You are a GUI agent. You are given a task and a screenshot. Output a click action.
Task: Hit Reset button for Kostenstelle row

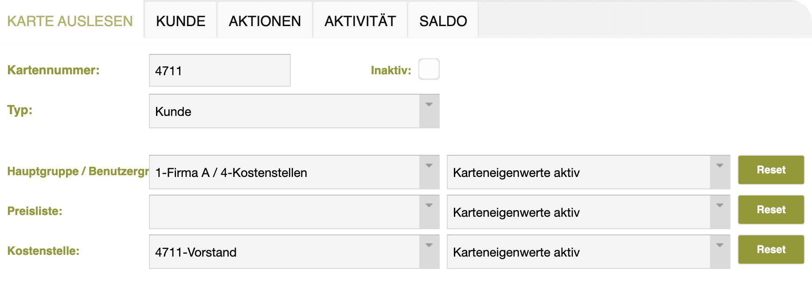tap(771, 249)
